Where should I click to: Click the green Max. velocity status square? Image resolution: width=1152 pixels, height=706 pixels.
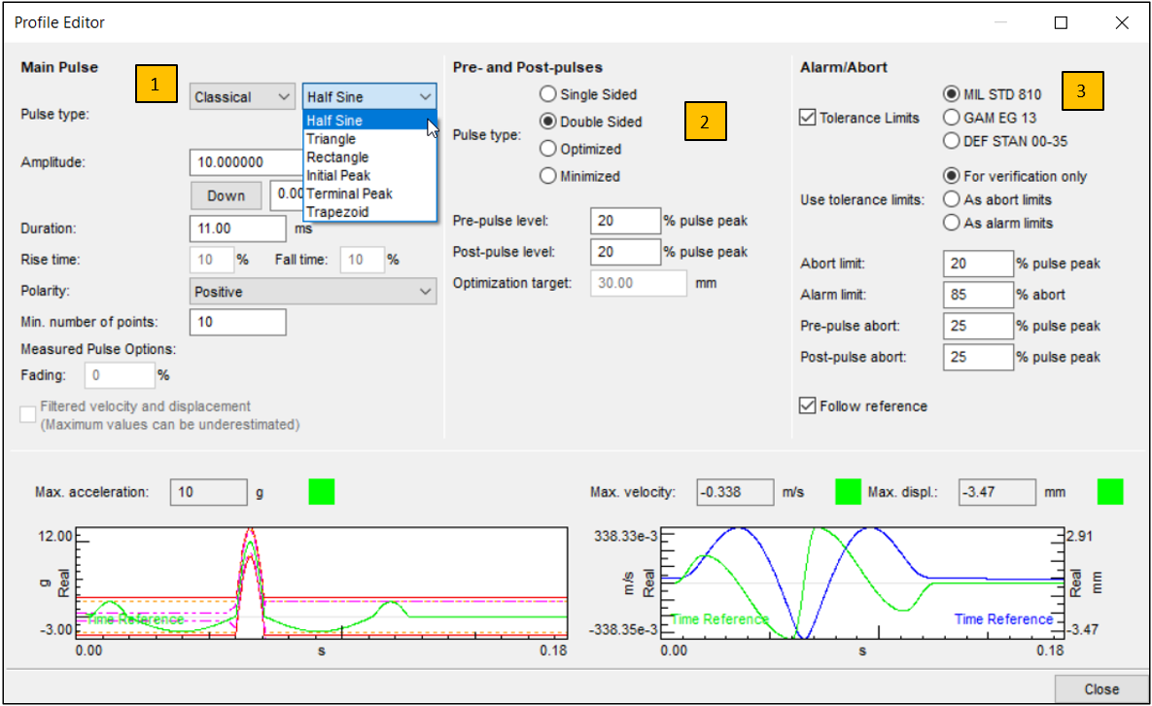tap(848, 492)
